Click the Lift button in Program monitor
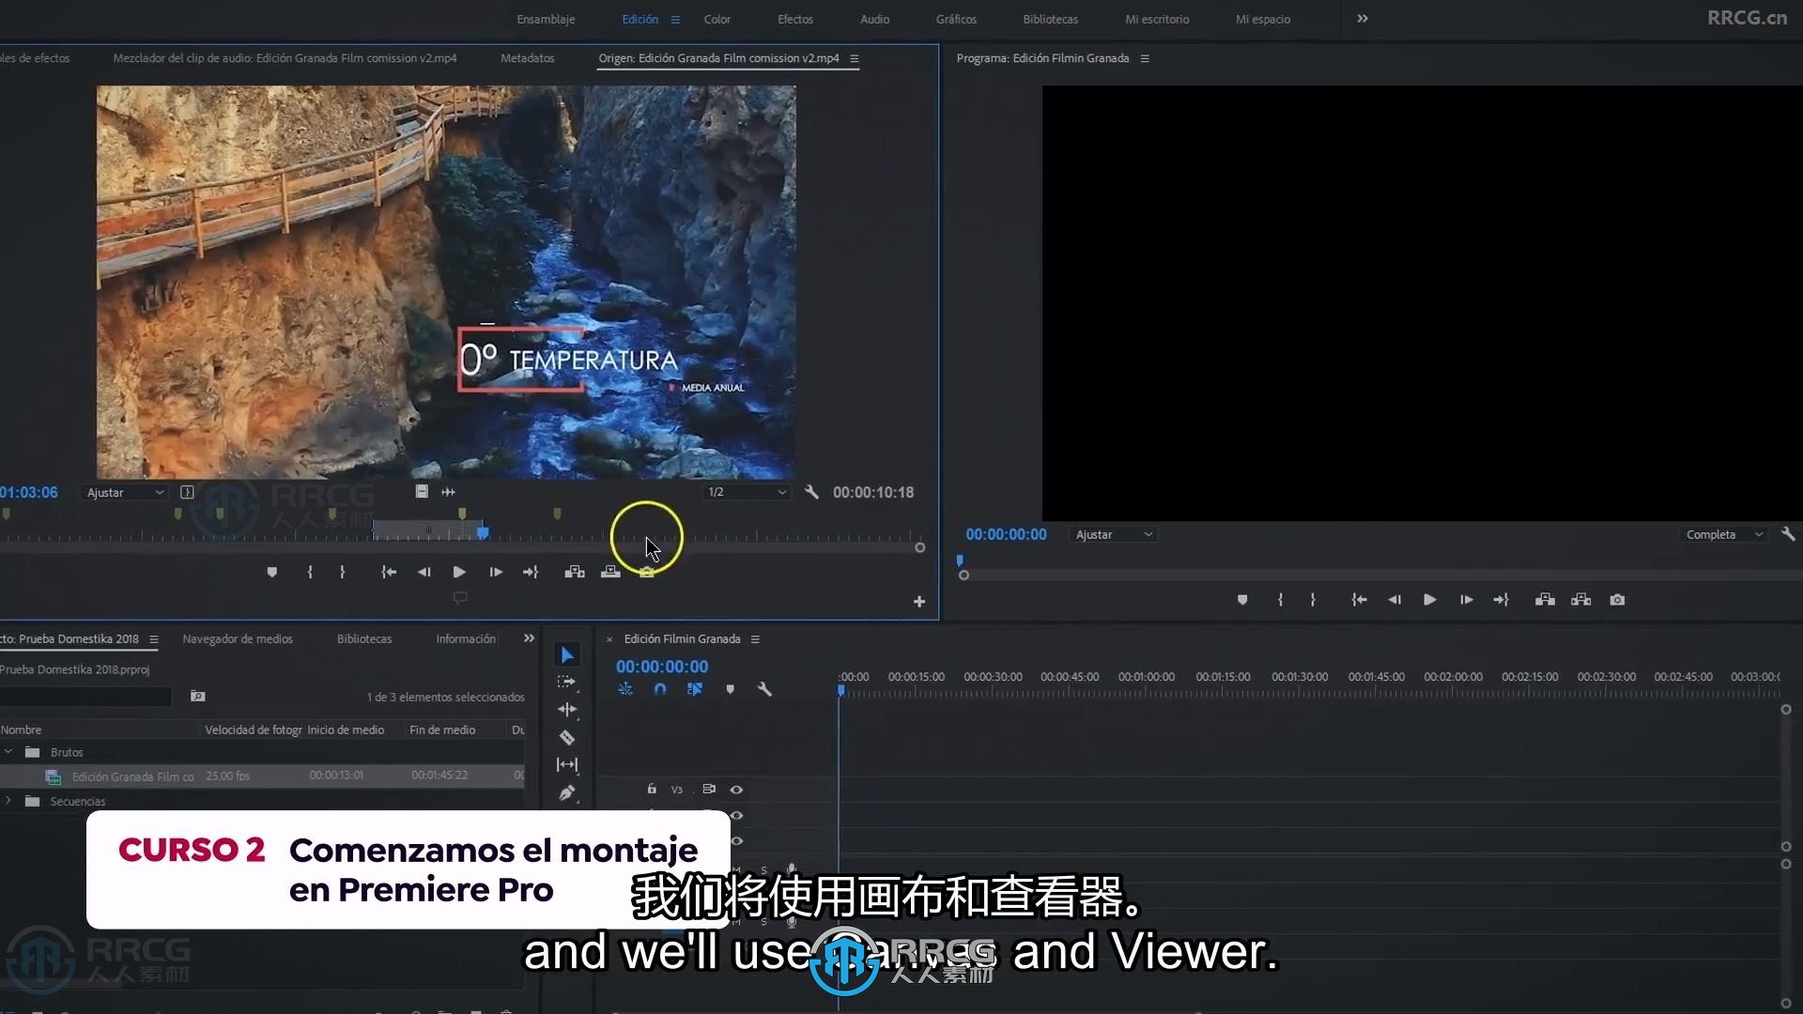The height and width of the screenshot is (1014, 1803). (x=1545, y=600)
